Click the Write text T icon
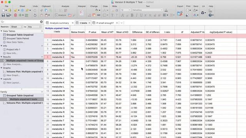246x138 pixels. pos(112,15)
